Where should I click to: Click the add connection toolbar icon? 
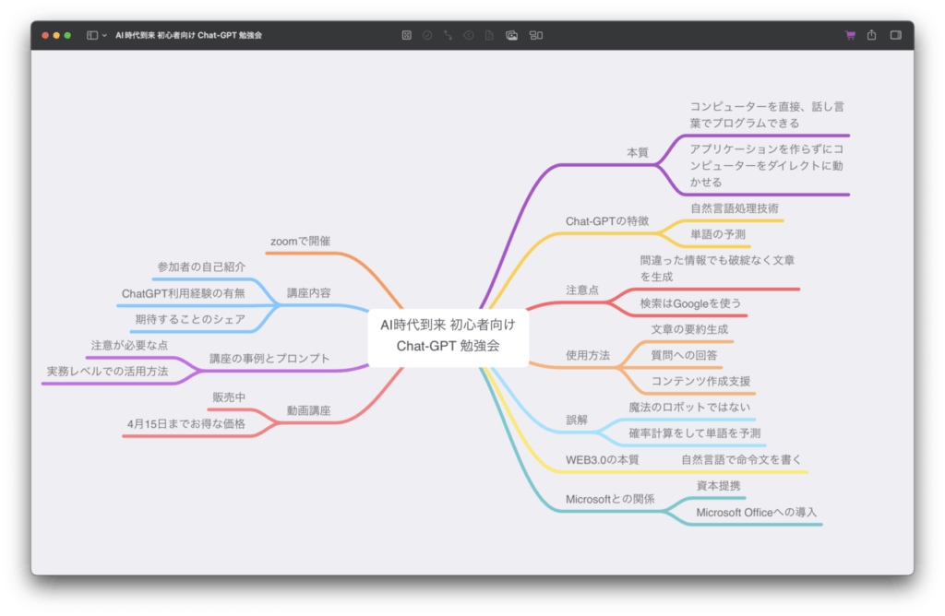click(448, 36)
